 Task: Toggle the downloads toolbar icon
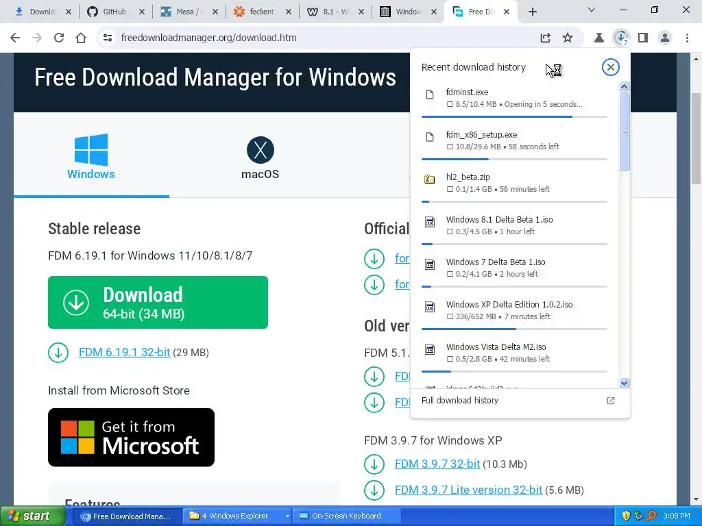pyautogui.click(x=621, y=38)
